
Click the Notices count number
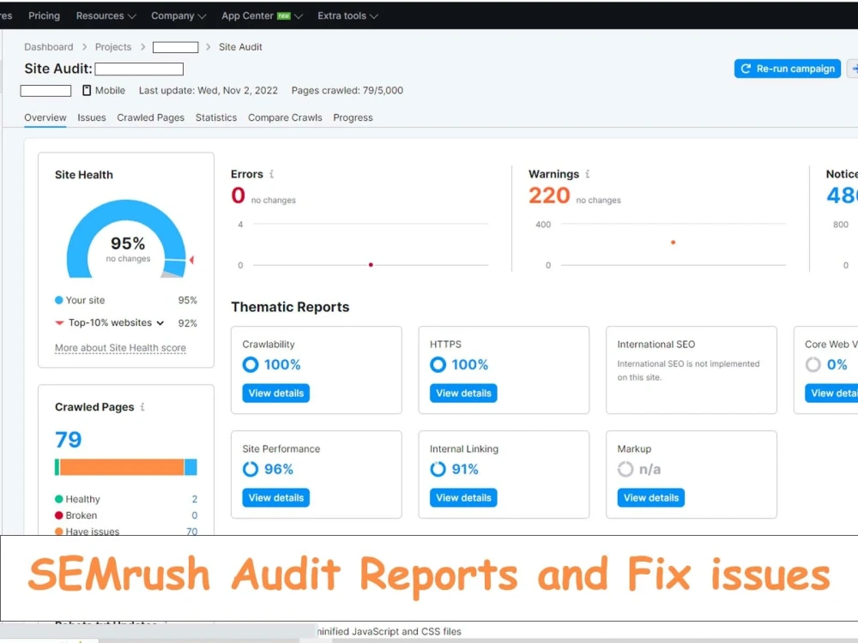842,195
